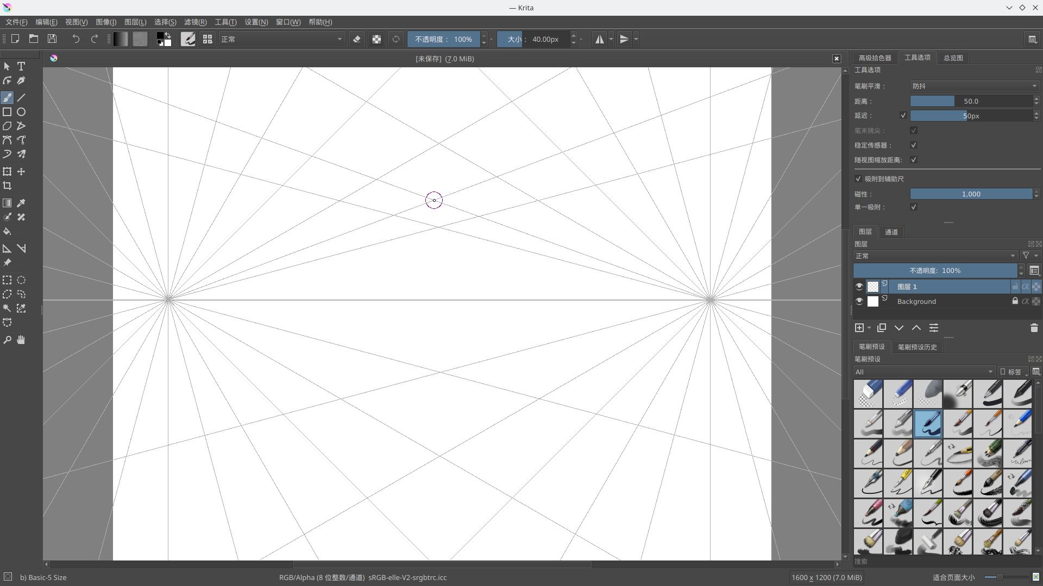Open the Overview docker tab
The width and height of the screenshot is (1043, 586).
tap(953, 58)
